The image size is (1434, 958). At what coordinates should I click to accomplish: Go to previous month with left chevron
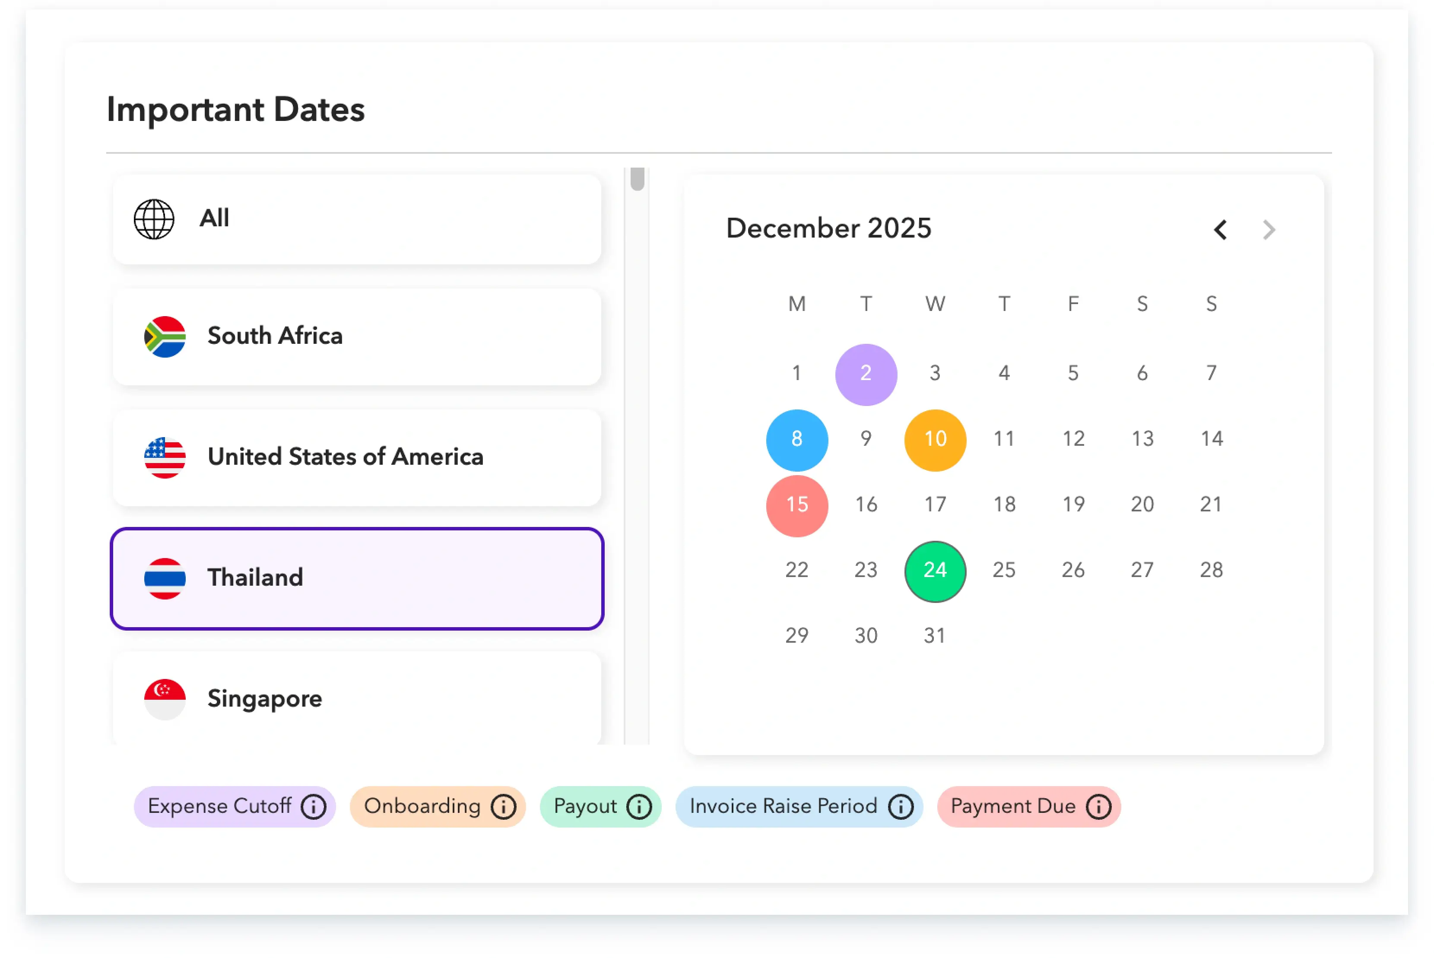point(1219,230)
